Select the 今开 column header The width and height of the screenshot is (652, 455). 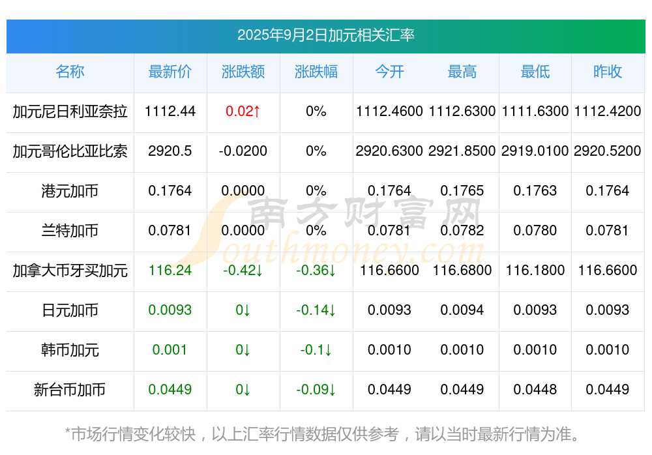[389, 72]
